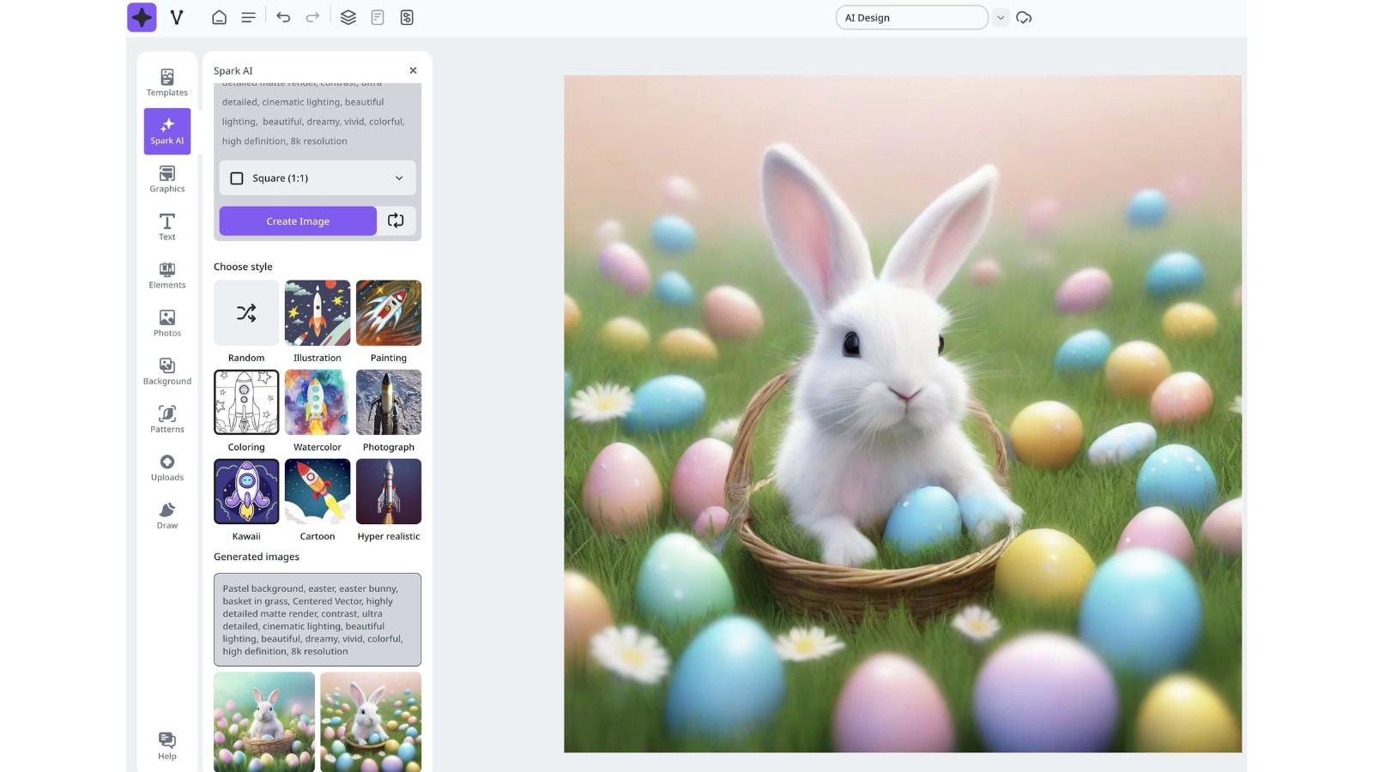The height and width of the screenshot is (772, 1373).
Task: Expand the AI Design dropdown arrow
Action: (x=1001, y=16)
